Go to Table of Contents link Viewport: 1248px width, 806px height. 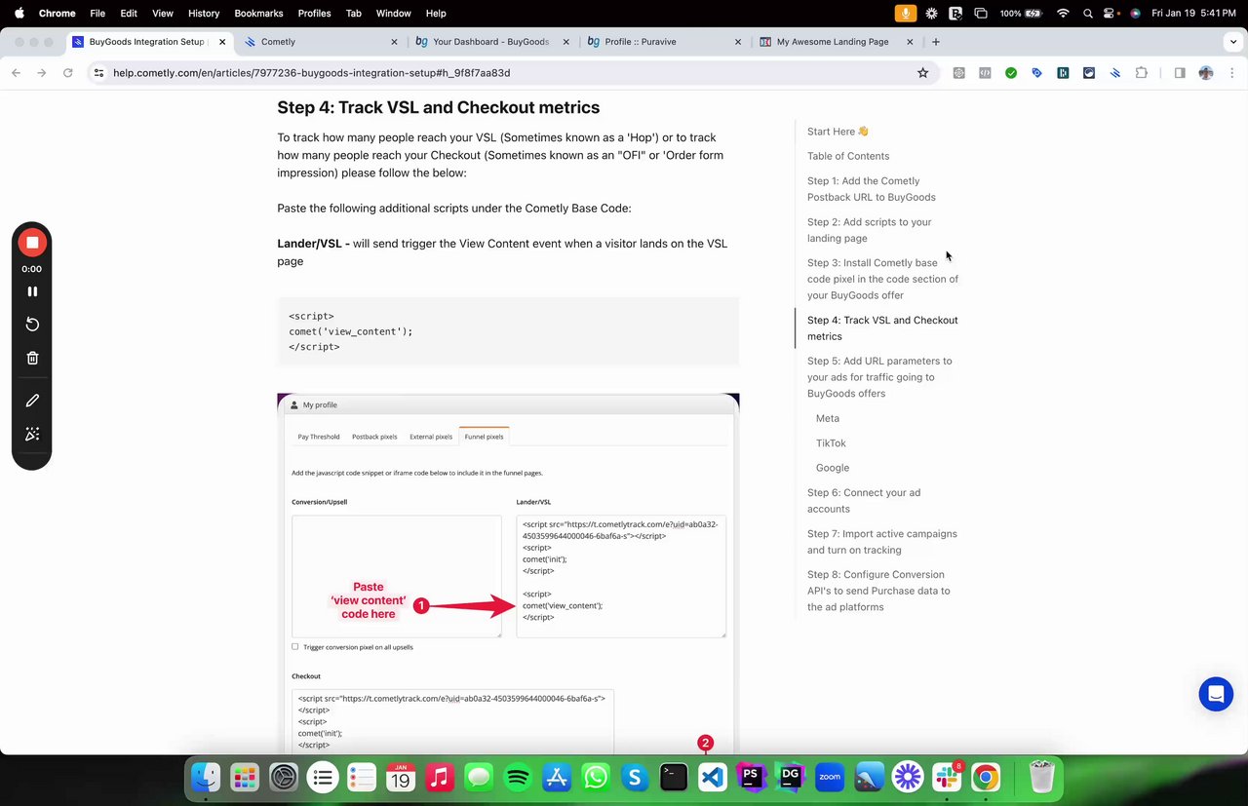click(x=848, y=156)
